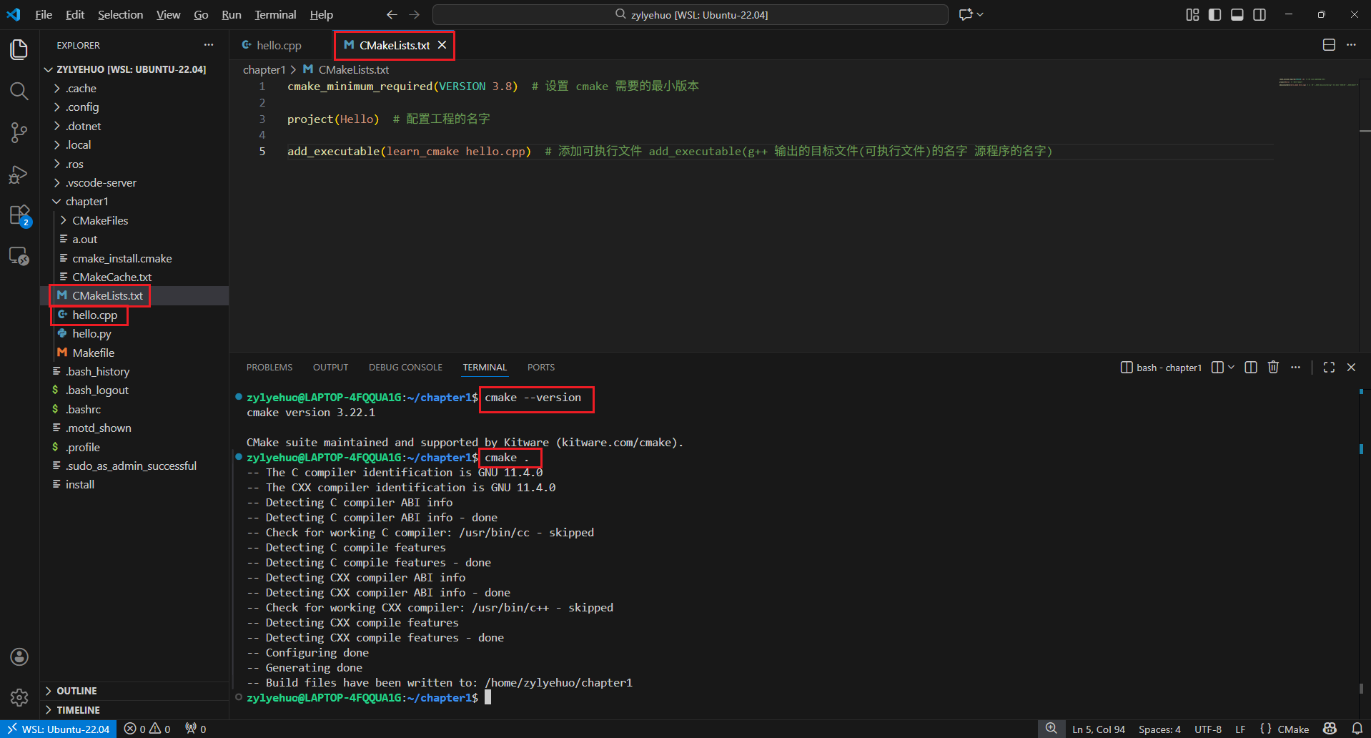Select bash - chapter1 terminal label
Screen dimensions: 1371x738
pos(1162,367)
